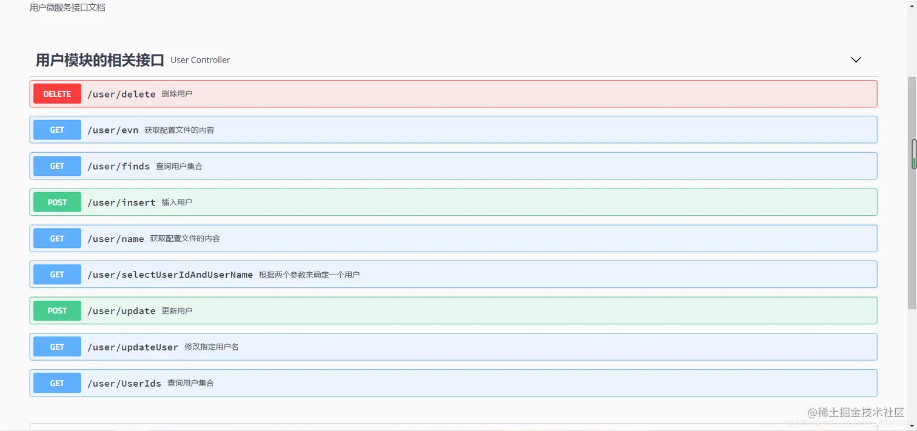Click the POST badge for /user/update
This screenshot has height=431, width=917.
point(57,311)
